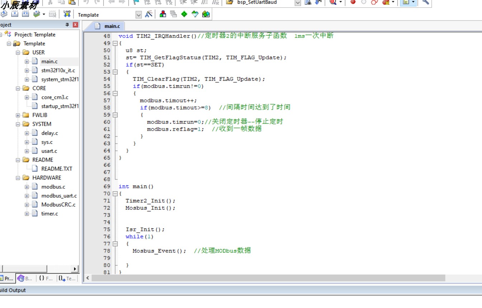Collapse code fold at line 53
The height and width of the screenshot is (308, 482).
click(115, 72)
